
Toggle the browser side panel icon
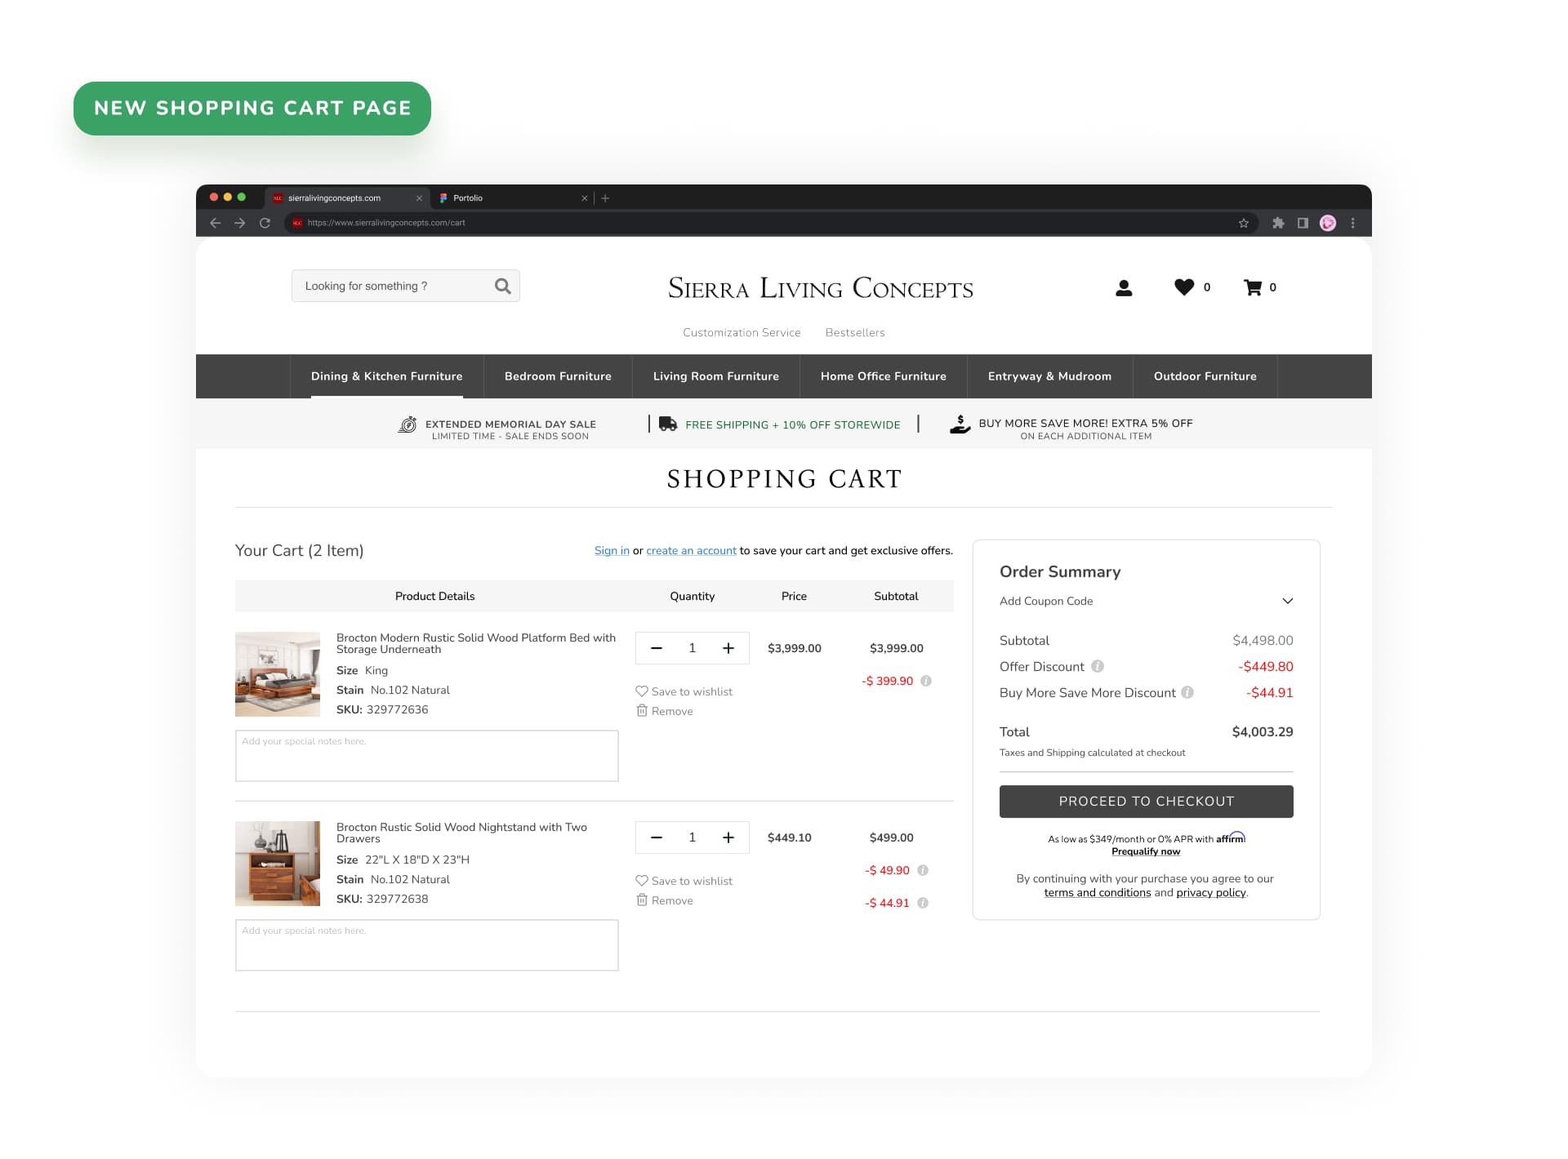pyautogui.click(x=1303, y=223)
